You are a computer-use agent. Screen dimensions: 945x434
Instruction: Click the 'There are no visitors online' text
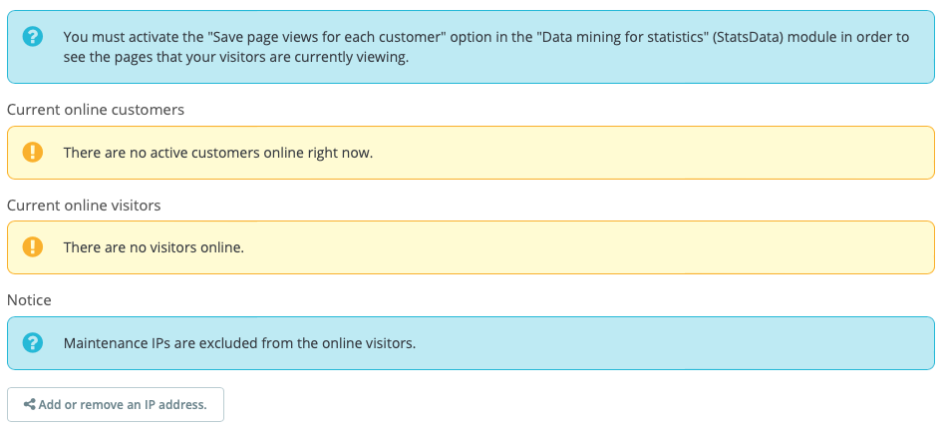pos(154,246)
